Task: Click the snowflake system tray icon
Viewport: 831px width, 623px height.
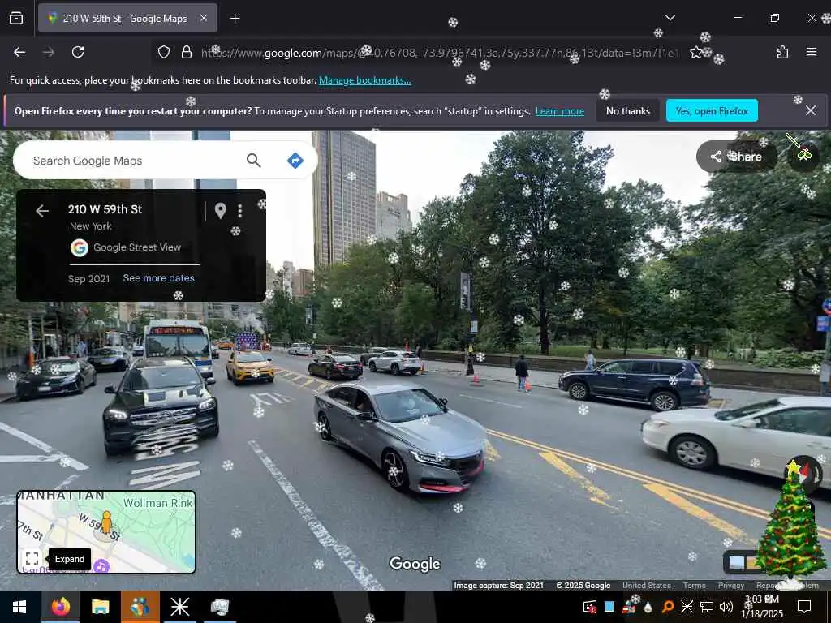Action: 687,607
